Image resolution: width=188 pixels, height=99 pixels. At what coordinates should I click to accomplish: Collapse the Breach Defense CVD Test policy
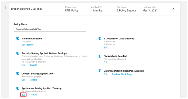pyautogui.click(x=173, y=9)
